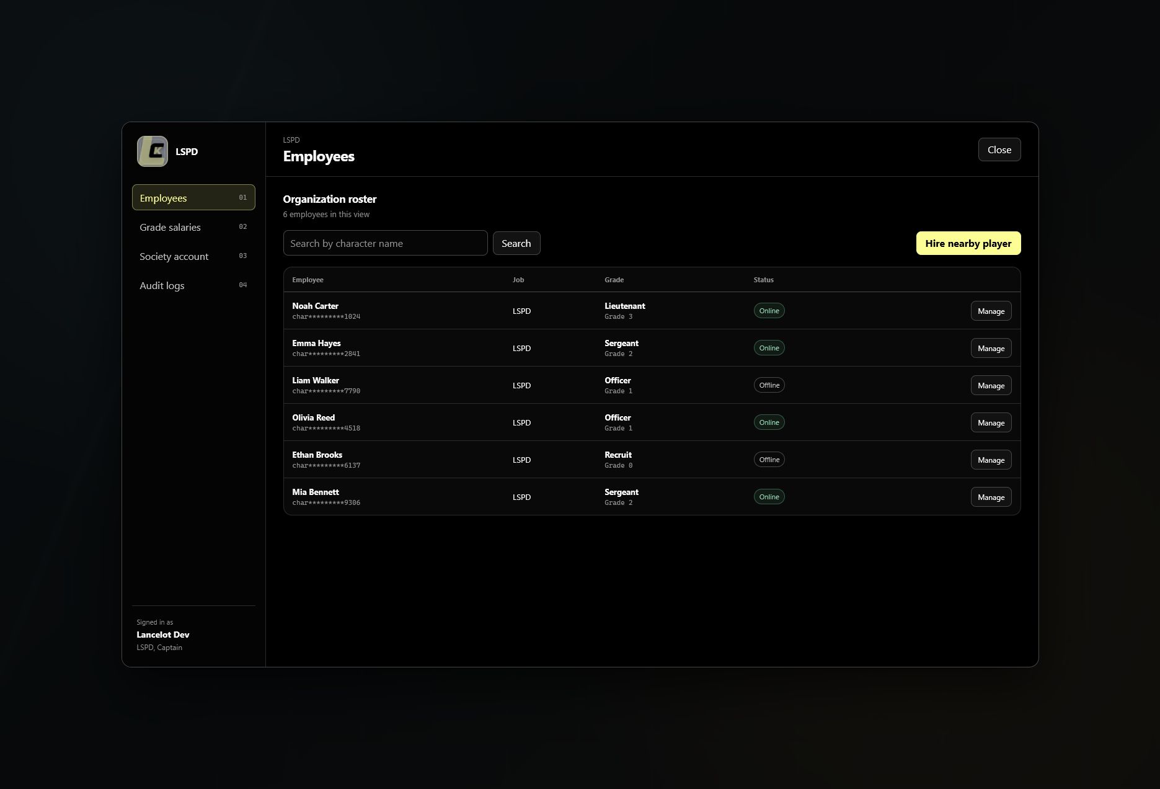This screenshot has height=789, width=1160.
Task: Select the name Noah Carter
Action: pyautogui.click(x=316, y=306)
